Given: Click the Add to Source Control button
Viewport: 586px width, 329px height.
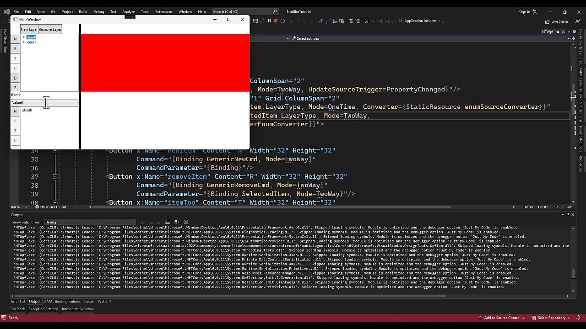Looking at the screenshot, I should tap(502, 318).
